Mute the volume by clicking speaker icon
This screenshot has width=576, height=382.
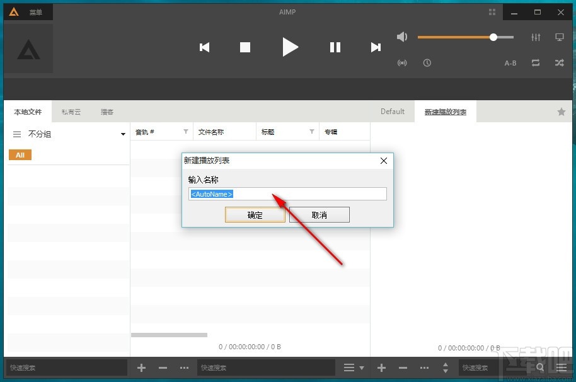point(402,37)
